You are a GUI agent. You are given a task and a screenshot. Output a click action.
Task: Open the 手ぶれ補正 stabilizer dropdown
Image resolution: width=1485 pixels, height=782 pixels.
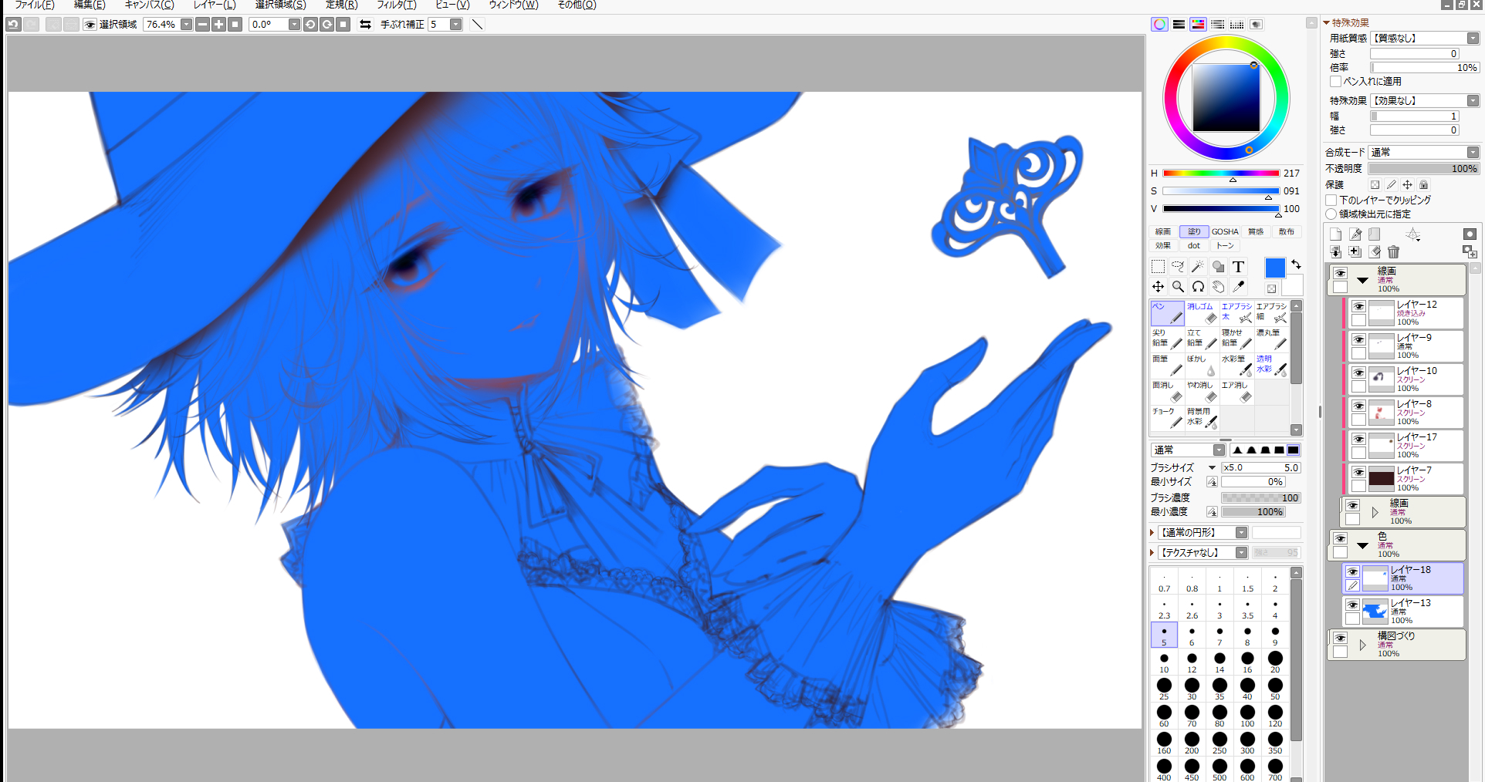click(456, 25)
